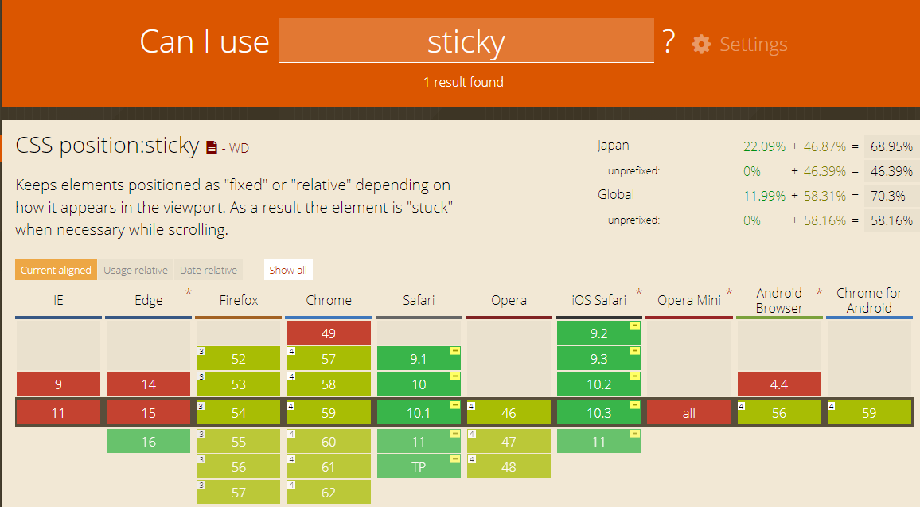Click the footnote marker on Chrome 59 cell
This screenshot has height=507, width=920.
point(290,404)
